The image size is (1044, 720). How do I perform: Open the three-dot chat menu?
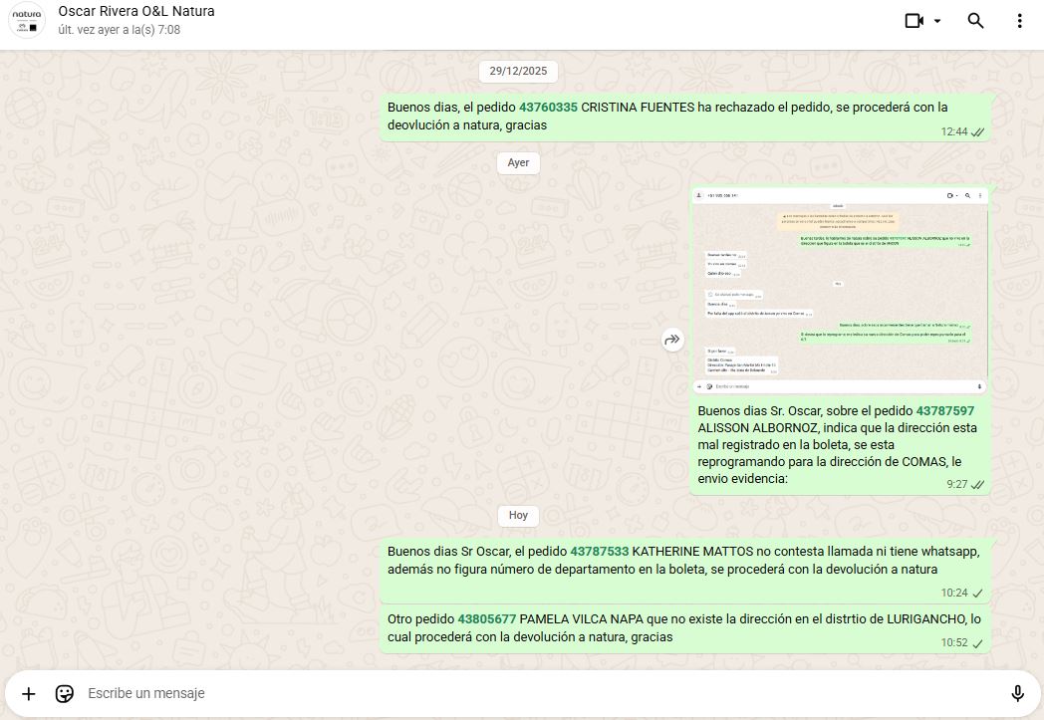click(1019, 21)
